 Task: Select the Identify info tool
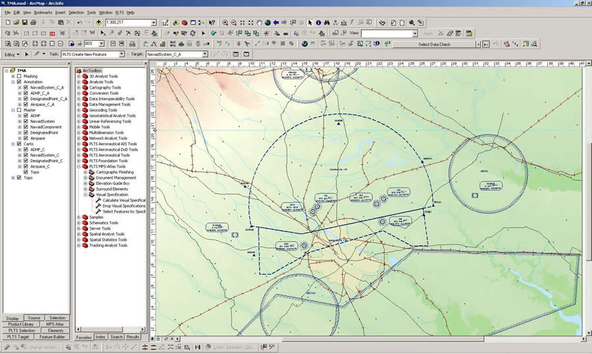coord(319,22)
